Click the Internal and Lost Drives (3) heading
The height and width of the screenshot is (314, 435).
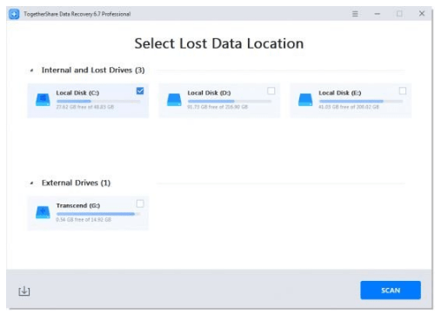click(93, 70)
